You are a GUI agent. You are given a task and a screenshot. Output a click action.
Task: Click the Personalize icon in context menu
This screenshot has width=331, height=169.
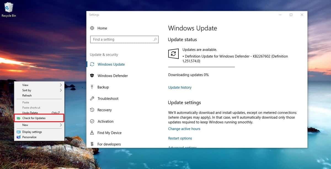coord(18,137)
